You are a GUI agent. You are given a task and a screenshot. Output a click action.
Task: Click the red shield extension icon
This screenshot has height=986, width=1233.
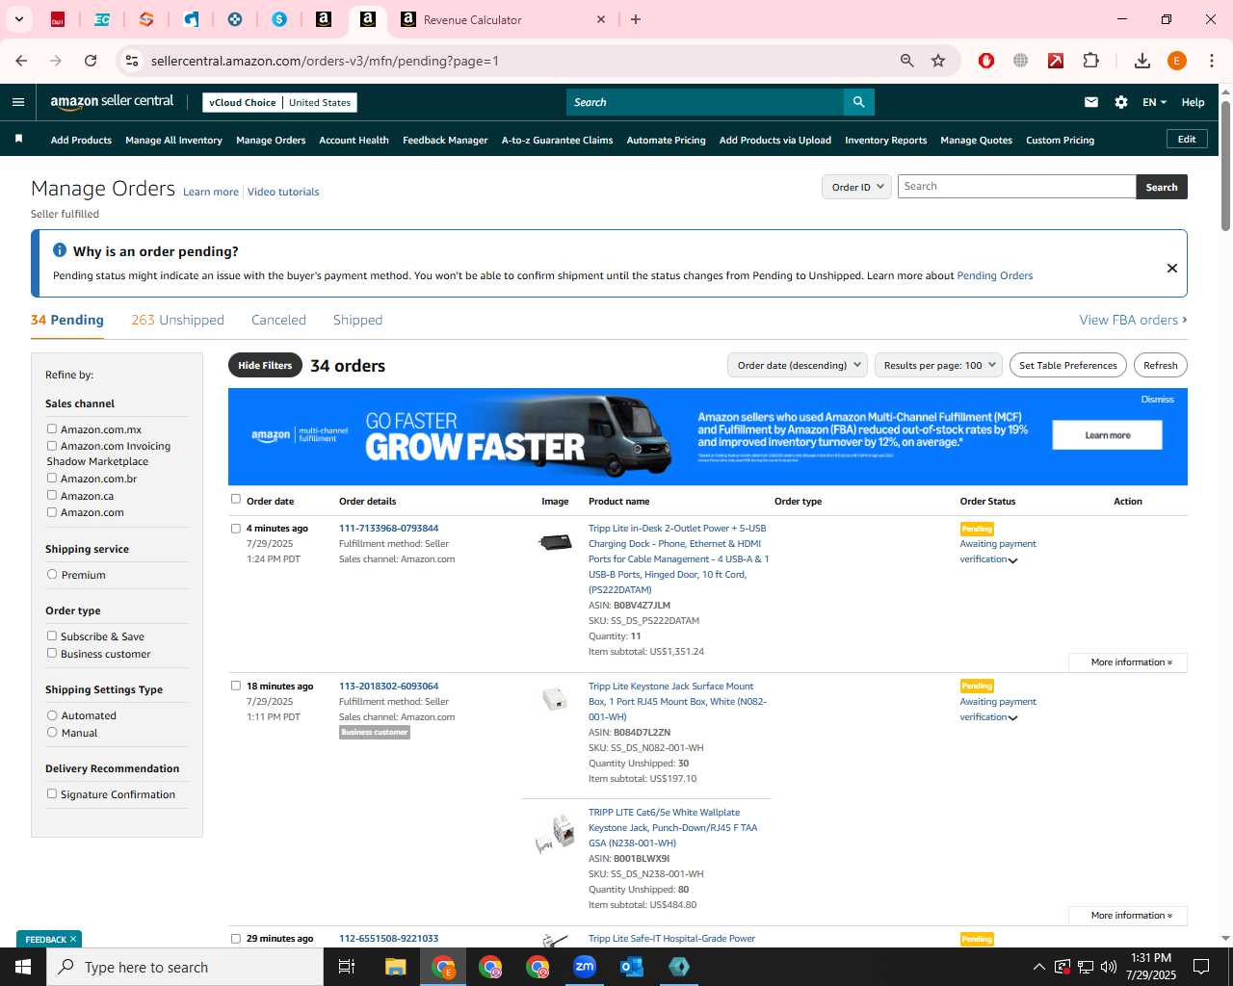[x=986, y=61]
